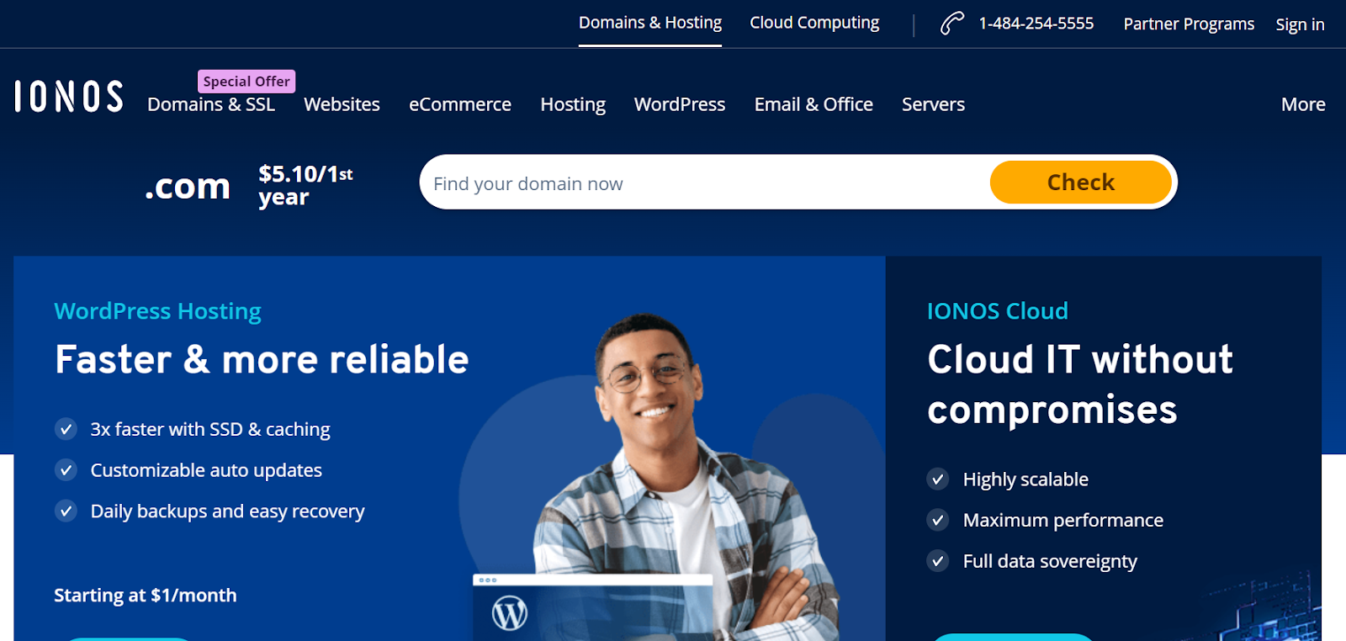Viewport: 1346px width, 641px height.
Task: Open the Servers menu
Action: coord(933,104)
